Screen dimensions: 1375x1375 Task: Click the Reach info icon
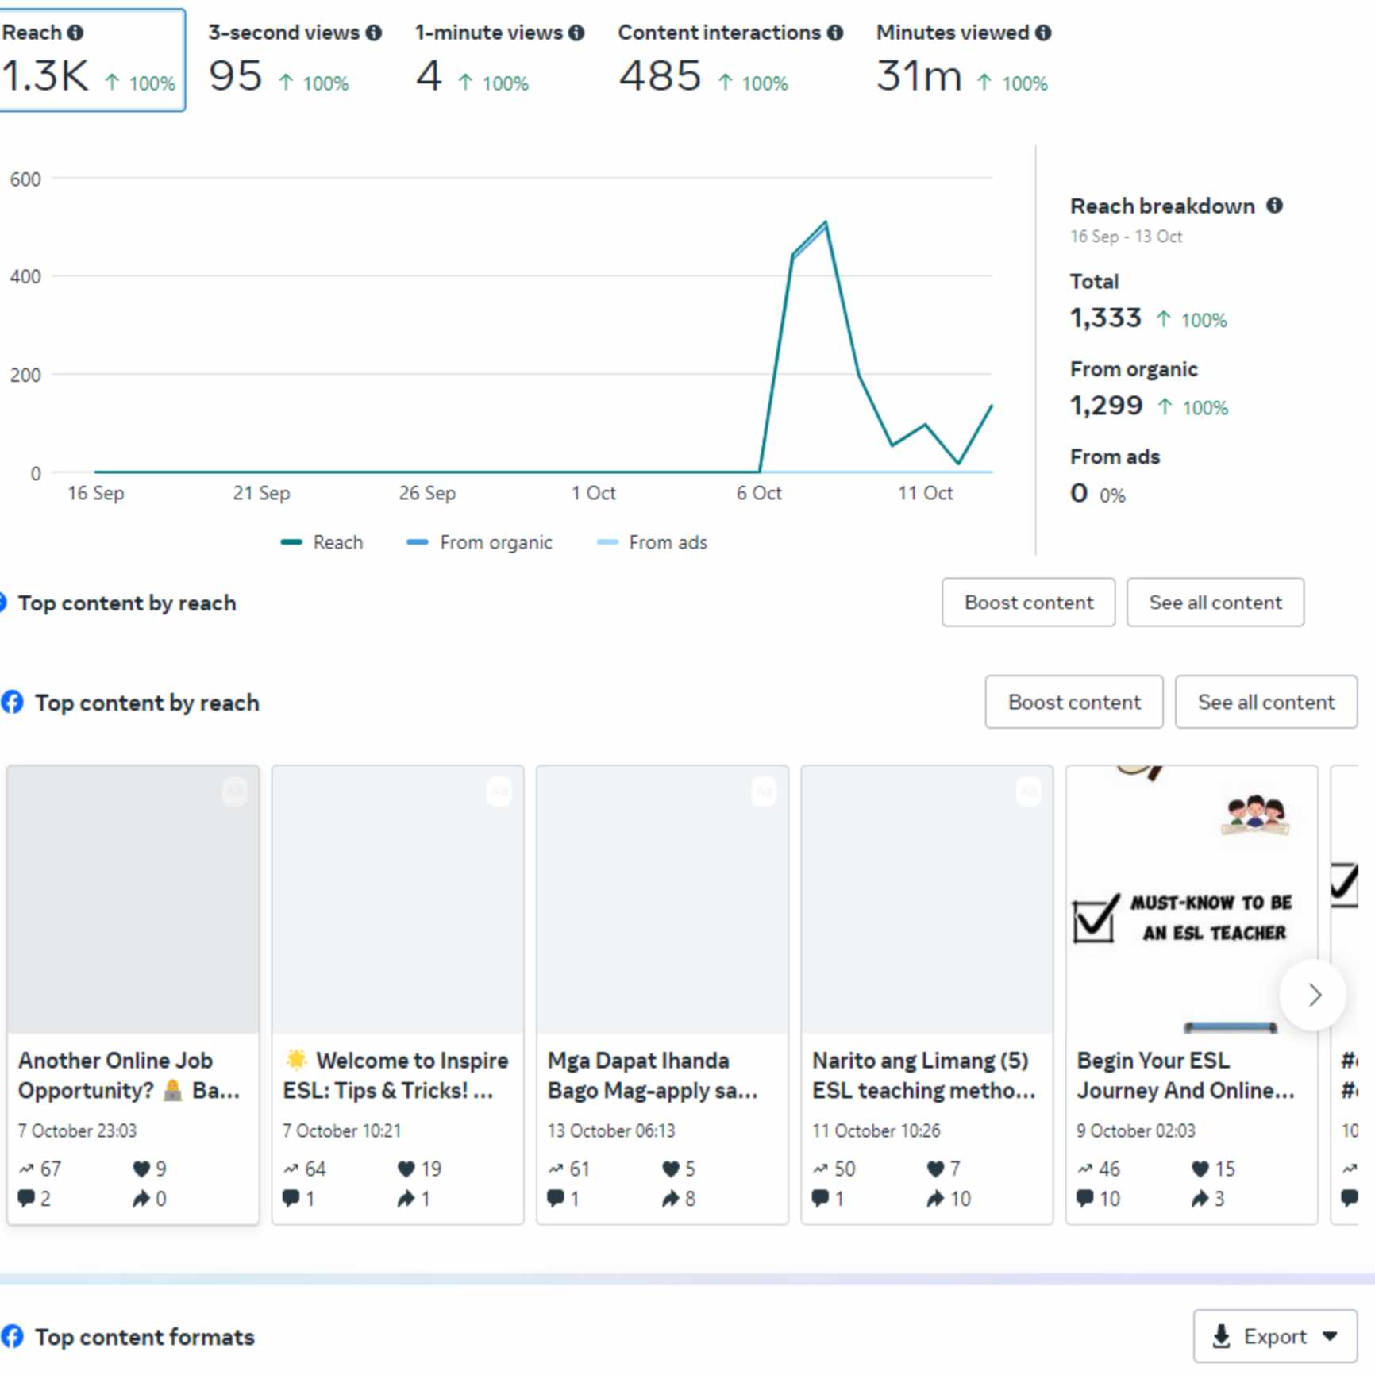click(x=75, y=33)
